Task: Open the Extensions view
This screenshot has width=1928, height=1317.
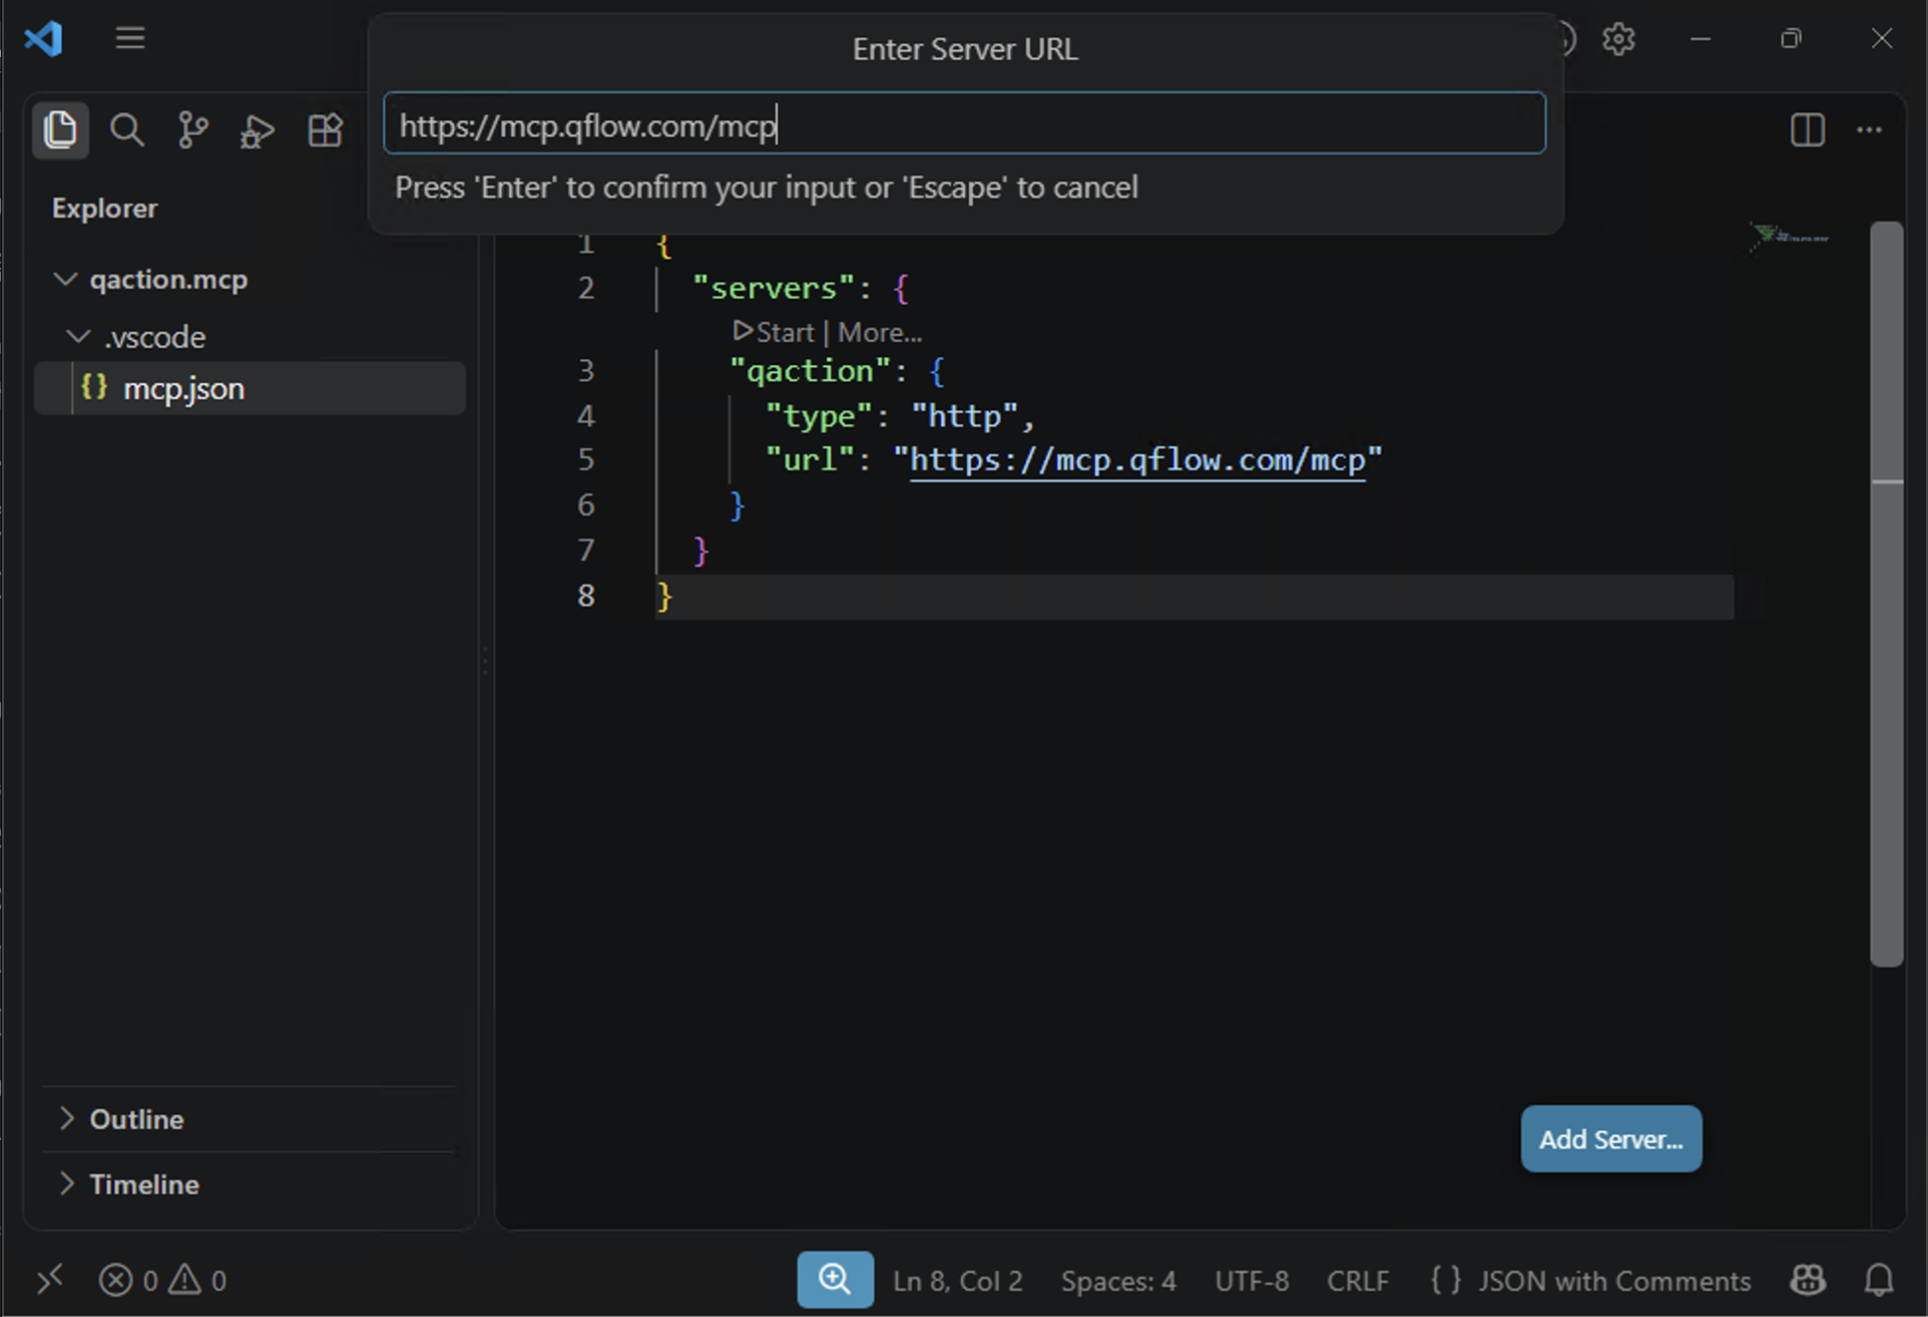Action: (x=325, y=130)
